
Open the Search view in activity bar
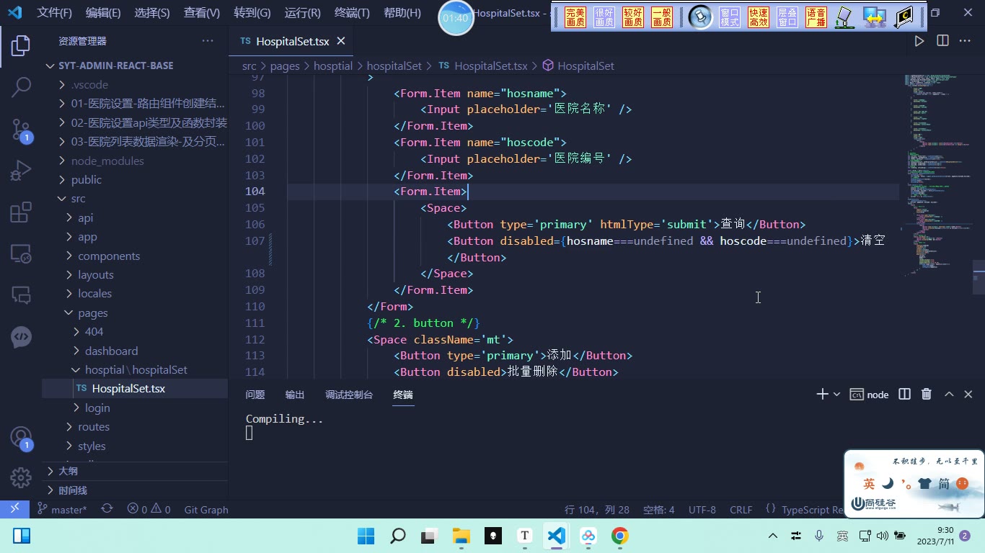pos(21,87)
